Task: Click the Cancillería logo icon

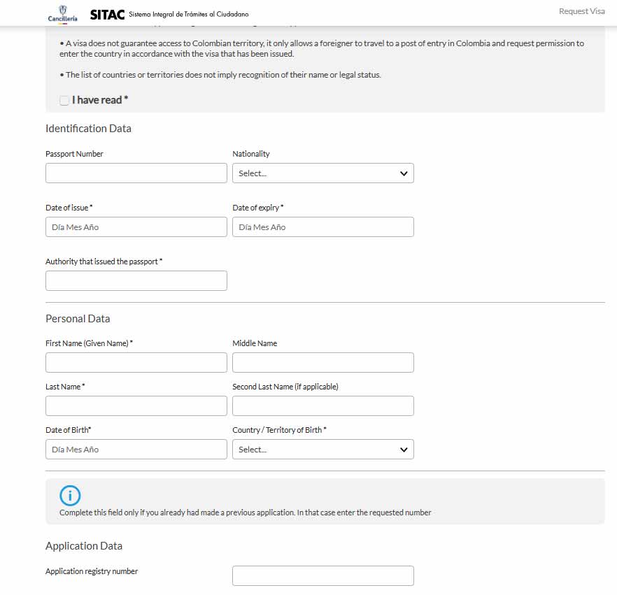Action: point(62,14)
